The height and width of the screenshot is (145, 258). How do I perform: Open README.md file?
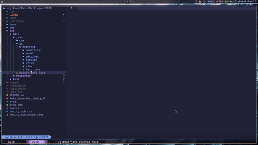click(17, 95)
